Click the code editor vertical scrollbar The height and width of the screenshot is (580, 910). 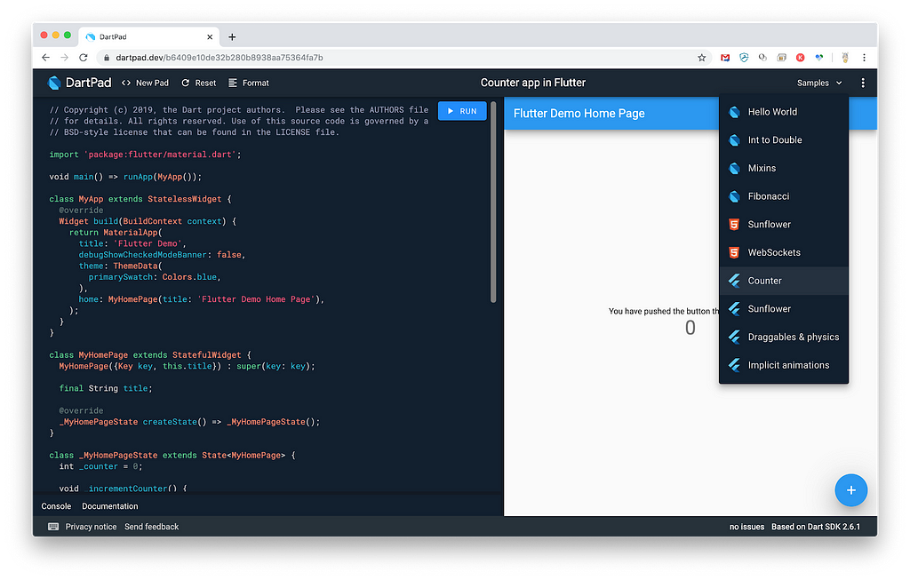click(x=493, y=203)
